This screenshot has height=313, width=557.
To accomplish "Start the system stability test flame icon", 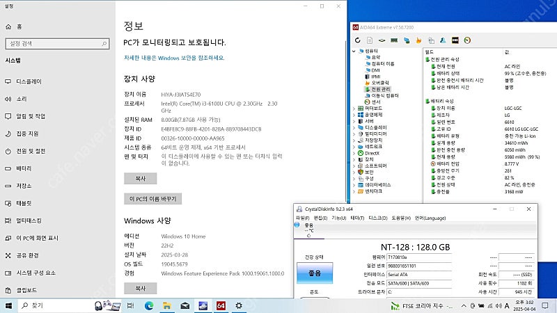I will coord(418,40).
